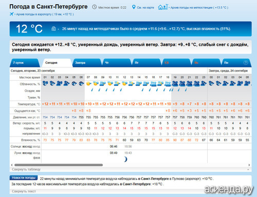Image resolution: width=257 pixels, height=197 pixels.
Task: Click the collapse arrow at table bottom right
Action: 248,169
